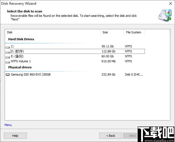Click the 915.00 Mb size value
Screen dimensions: 175x142
tap(109, 61)
